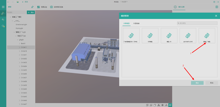Image resolution: width=220 pixels, height=107 pixels.
Task: Select Circle40 in the tree
Action: click(24, 89)
